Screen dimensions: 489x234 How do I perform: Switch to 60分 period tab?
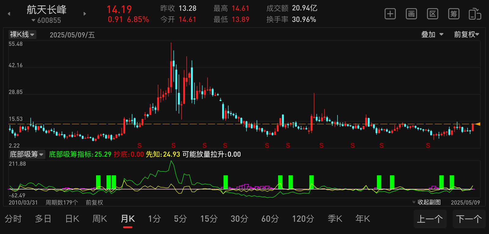[x=270, y=219]
